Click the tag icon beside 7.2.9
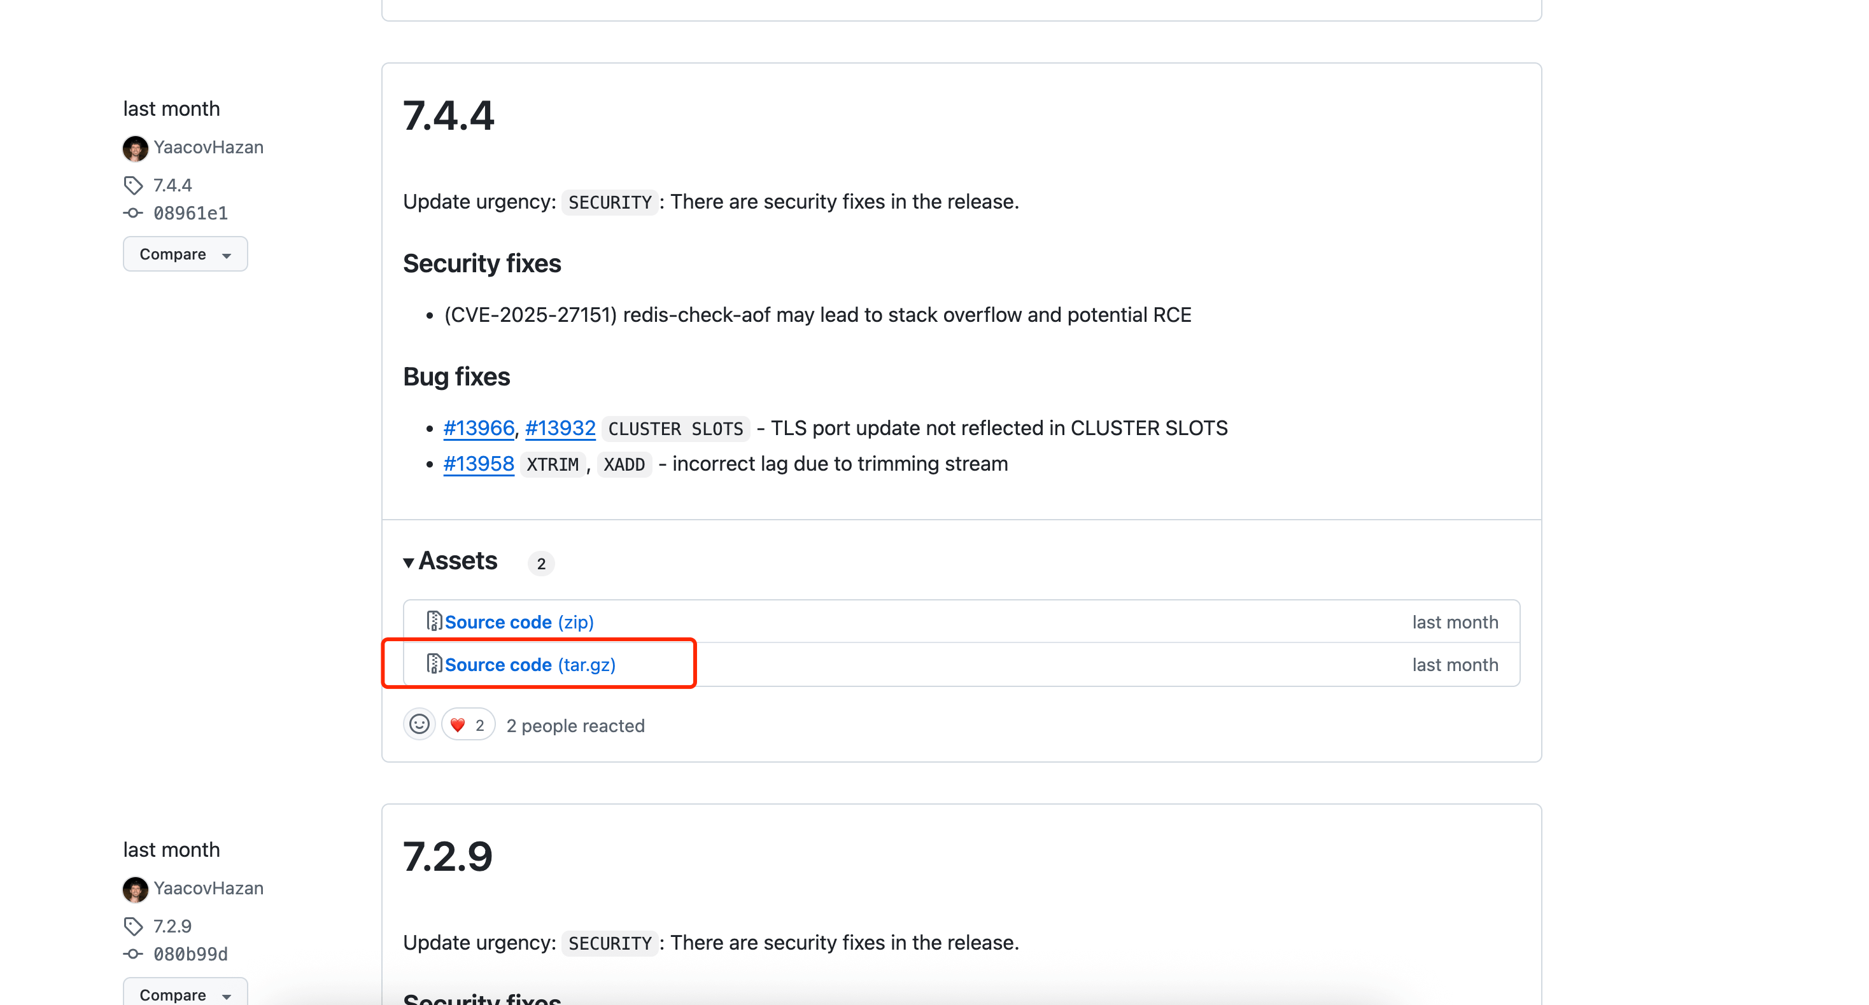 click(133, 927)
